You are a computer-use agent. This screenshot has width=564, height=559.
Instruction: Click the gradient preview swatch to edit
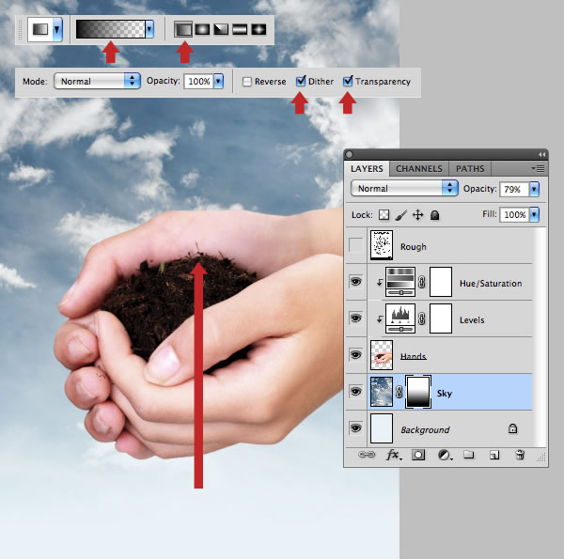pos(110,29)
